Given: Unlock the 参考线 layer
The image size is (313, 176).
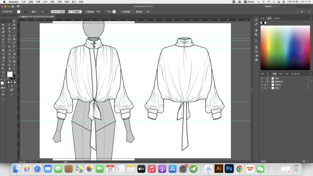Looking at the screenshot, I should click(x=265, y=85).
